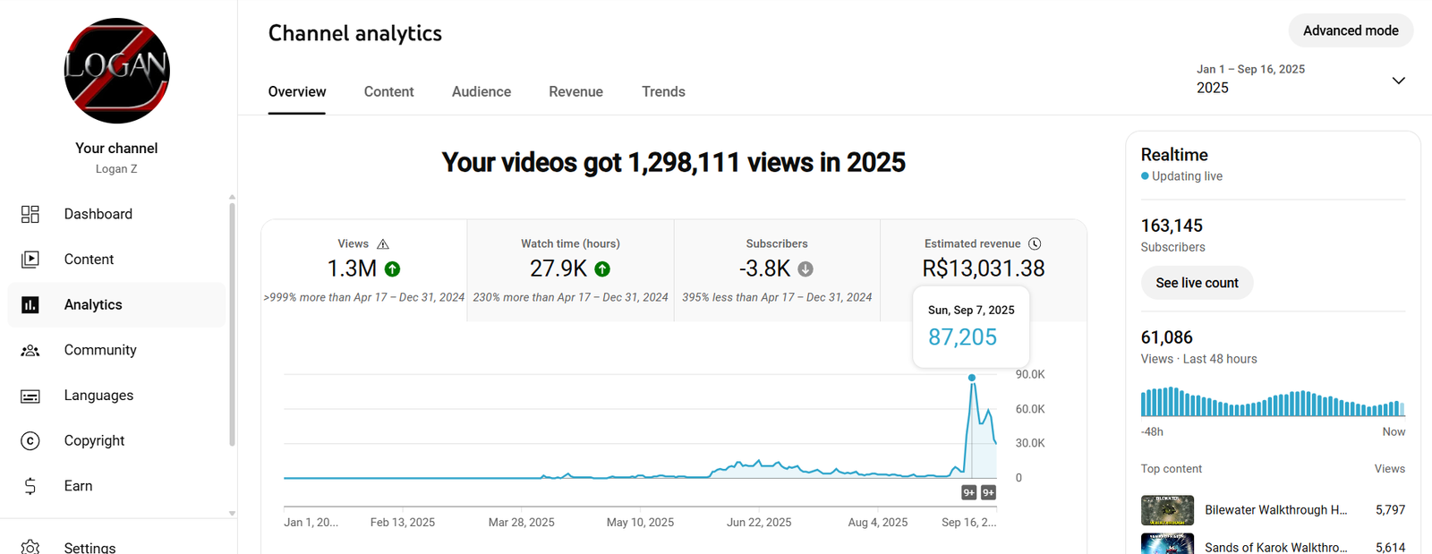The height and width of the screenshot is (554, 1432).
Task: Click the warning triangle next to Views
Action: pos(383,244)
